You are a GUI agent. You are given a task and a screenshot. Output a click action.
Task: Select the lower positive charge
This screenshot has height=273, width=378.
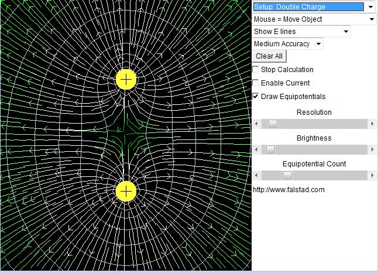point(126,191)
